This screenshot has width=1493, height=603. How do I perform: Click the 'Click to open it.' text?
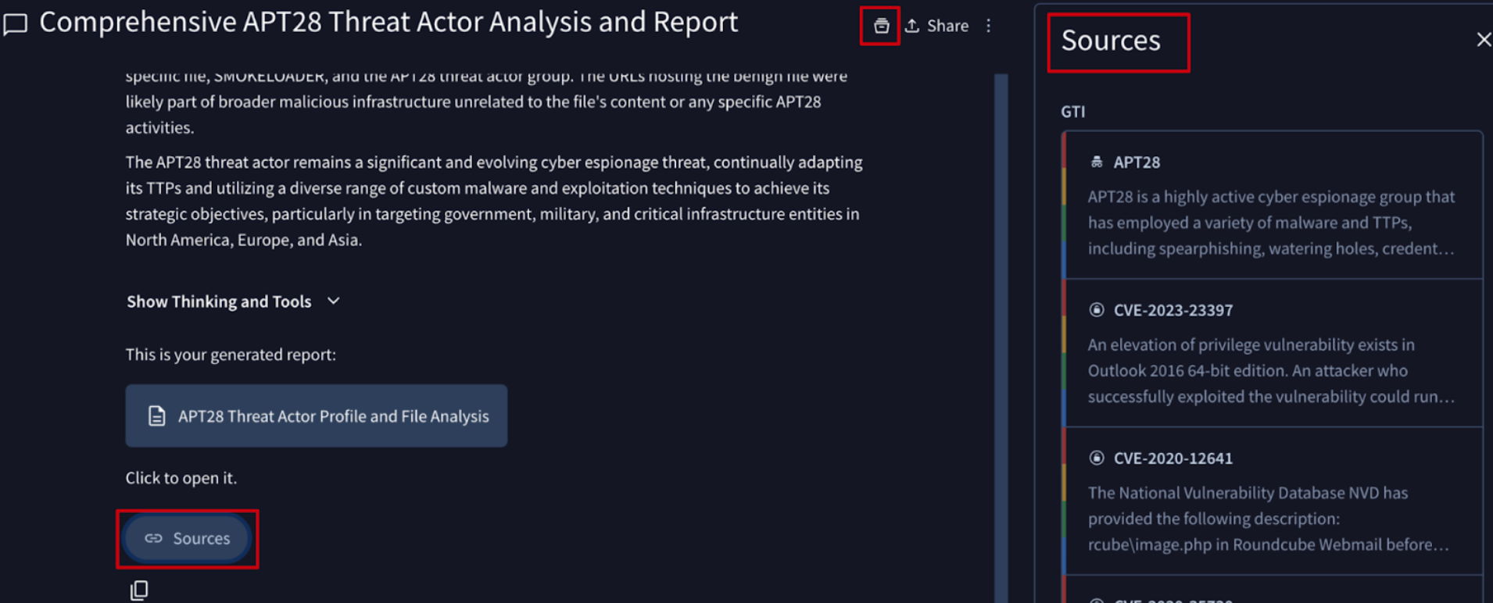coord(181,478)
